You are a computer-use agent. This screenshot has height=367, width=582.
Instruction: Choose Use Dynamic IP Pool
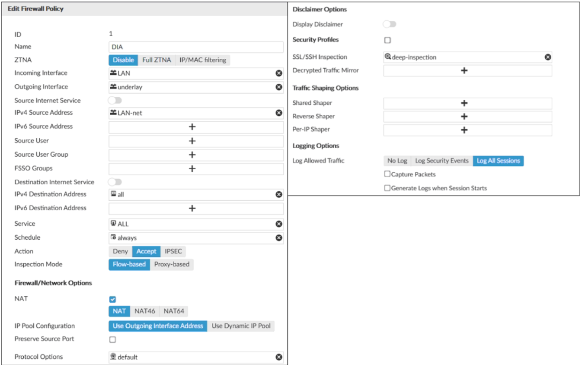pos(241,326)
